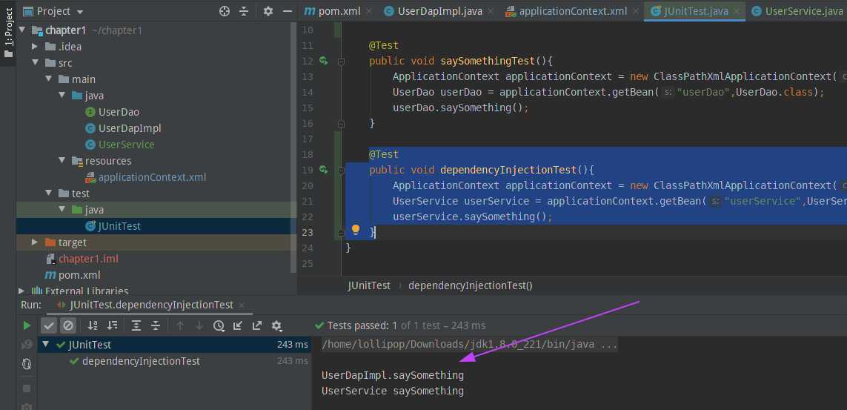Click Collapse All icon in Project panel header
The height and width of the screenshot is (410, 847).
tap(244, 11)
